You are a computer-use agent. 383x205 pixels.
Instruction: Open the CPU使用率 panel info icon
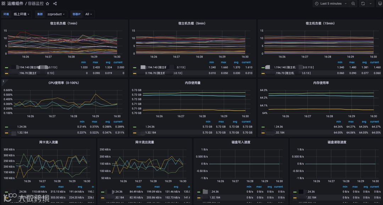click(x=4, y=81)
